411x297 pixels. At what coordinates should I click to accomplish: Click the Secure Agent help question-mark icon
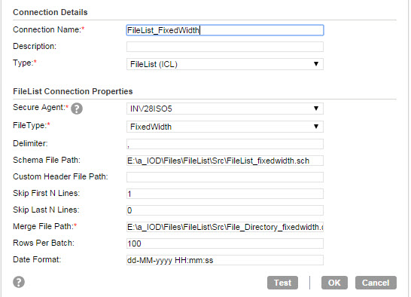point(77,109)
